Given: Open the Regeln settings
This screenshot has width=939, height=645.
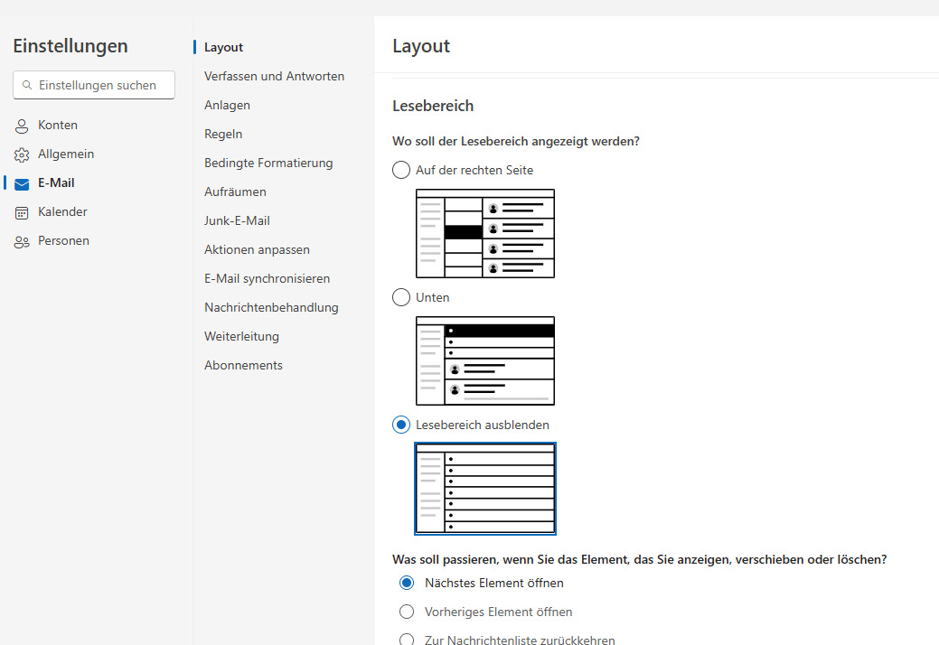Looking at the screenshot, I should [223, 134].
